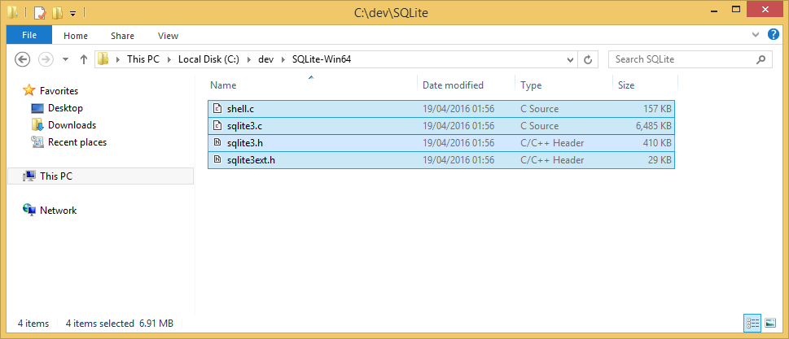Expand the arrow after Local Disk breadcrumb
Viewport: 789px width, 339px height.
pos(250,59)
